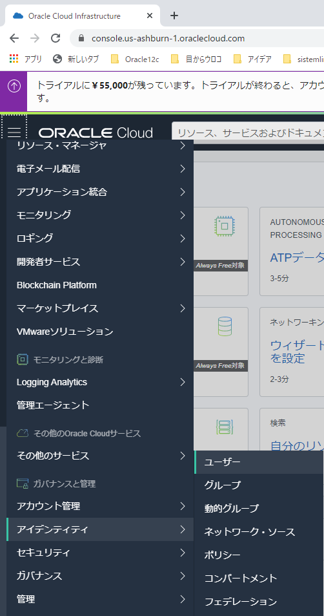Open アカウント管理 menu item
Screen dimensions: 324x616
(100, 506)
